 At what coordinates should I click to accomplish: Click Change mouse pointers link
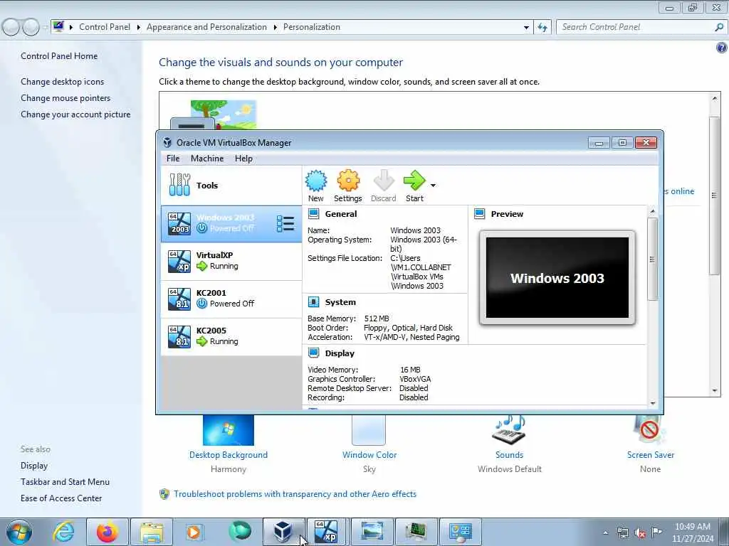click(65, 98)
